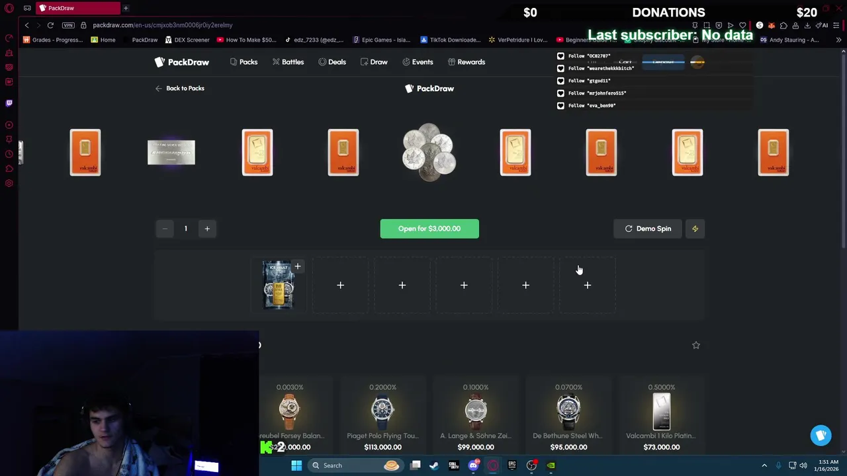Open the Packs page in PackDraw navigation
Image resolution: width=847 pixels, height=476 pixels.
(x=244, y=62)
